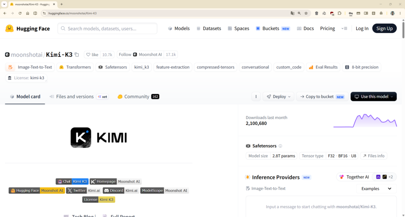Bookmark this page with the star icon
405x217 pixels.
pos(306,13)
